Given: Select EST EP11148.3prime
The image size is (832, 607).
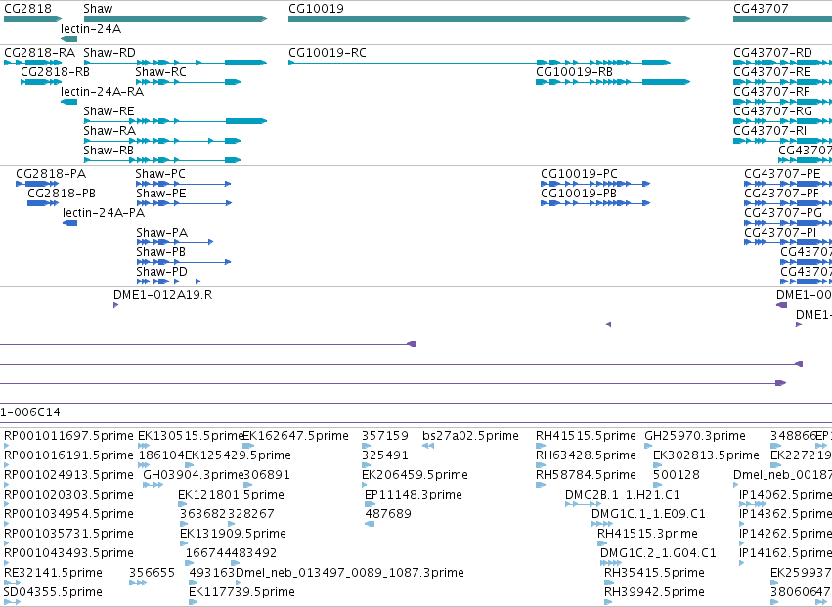Looking at the screenshot, I should [x=414, y=495].
